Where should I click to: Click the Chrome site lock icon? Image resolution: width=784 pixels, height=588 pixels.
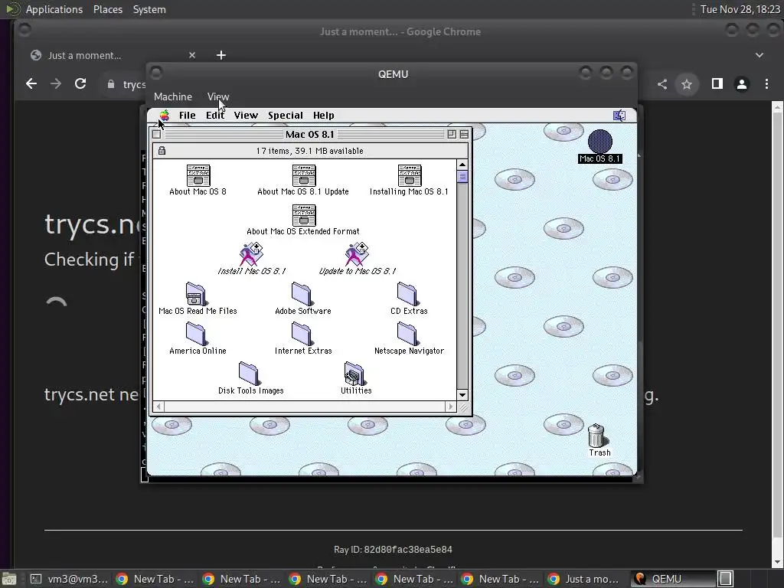tap(111, 84)
